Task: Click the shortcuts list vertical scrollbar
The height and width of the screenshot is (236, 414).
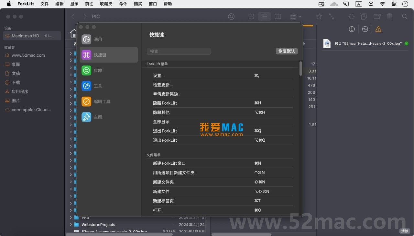Action: [x=301, y=69]
